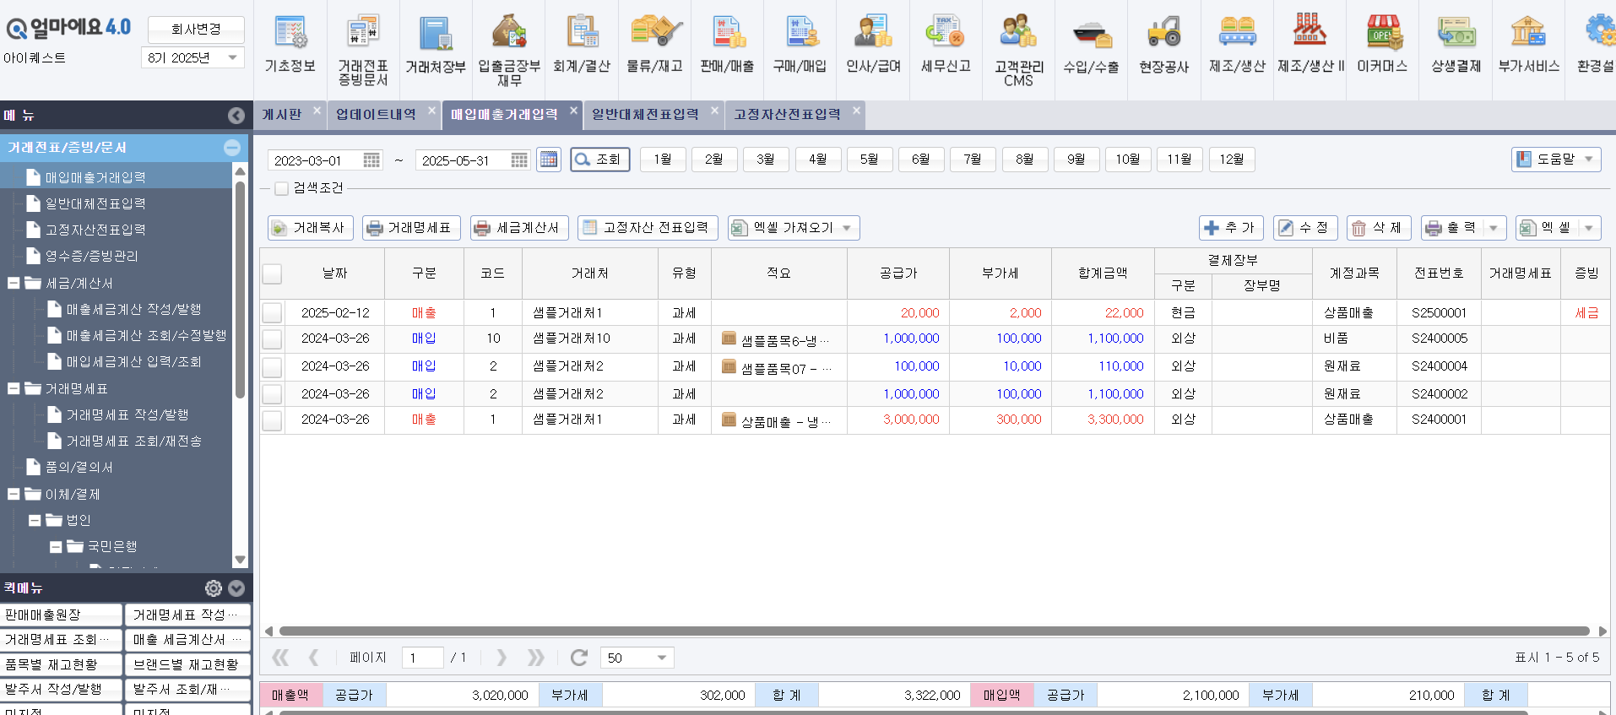Click the 거래복사 button
Screen dimensions: 1616x715
click(310, 228)
